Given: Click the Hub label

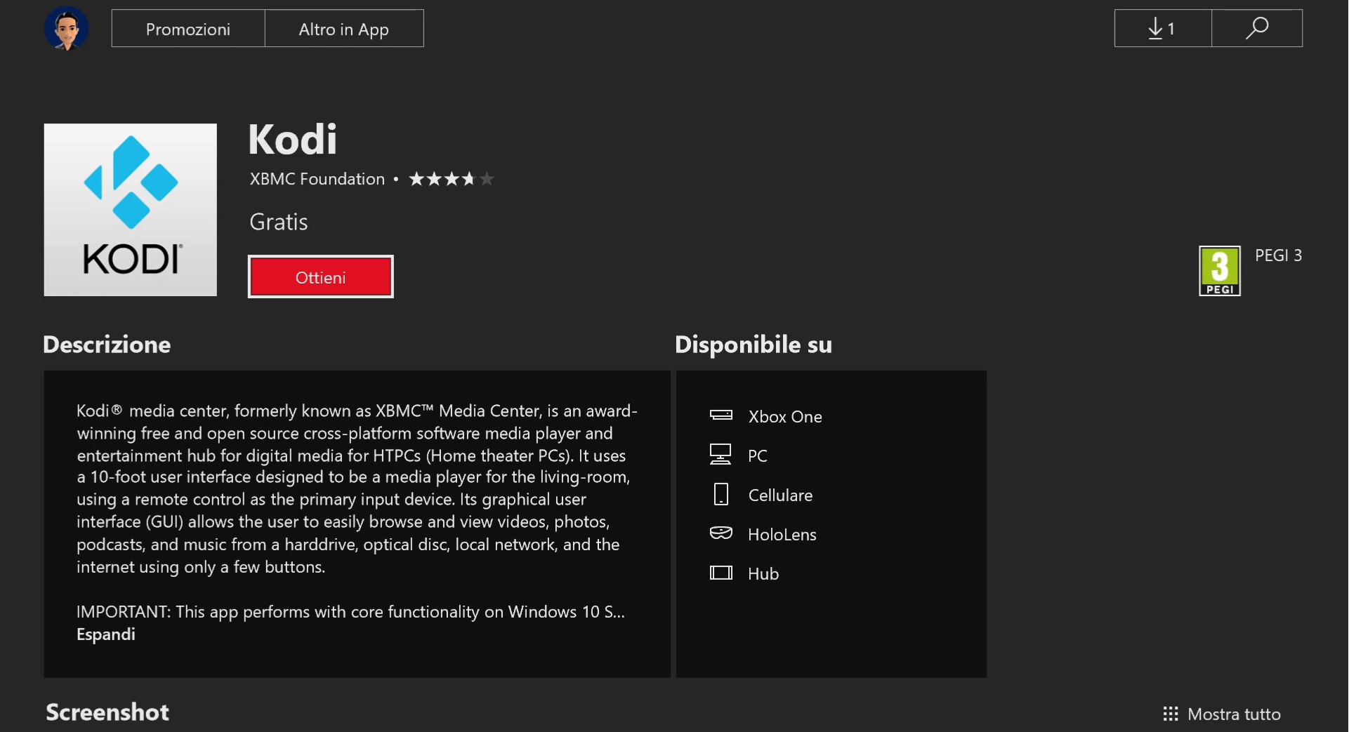Looking at the screenshot, I should point(763,574).
